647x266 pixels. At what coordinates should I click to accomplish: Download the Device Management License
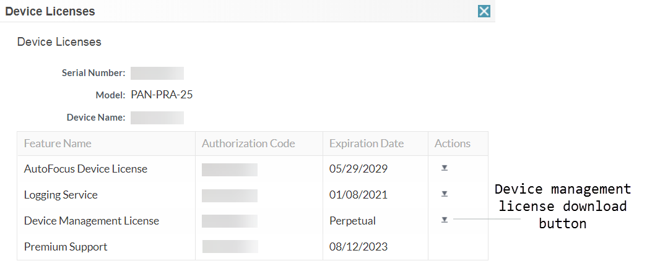point(444,220)
